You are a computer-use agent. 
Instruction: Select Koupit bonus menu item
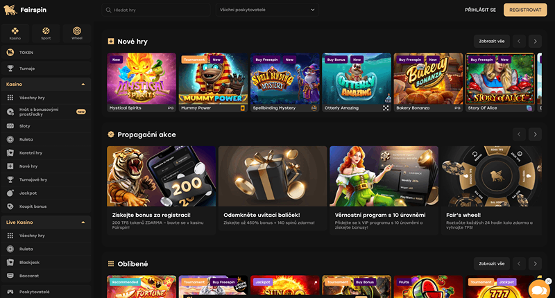(46, 207)
